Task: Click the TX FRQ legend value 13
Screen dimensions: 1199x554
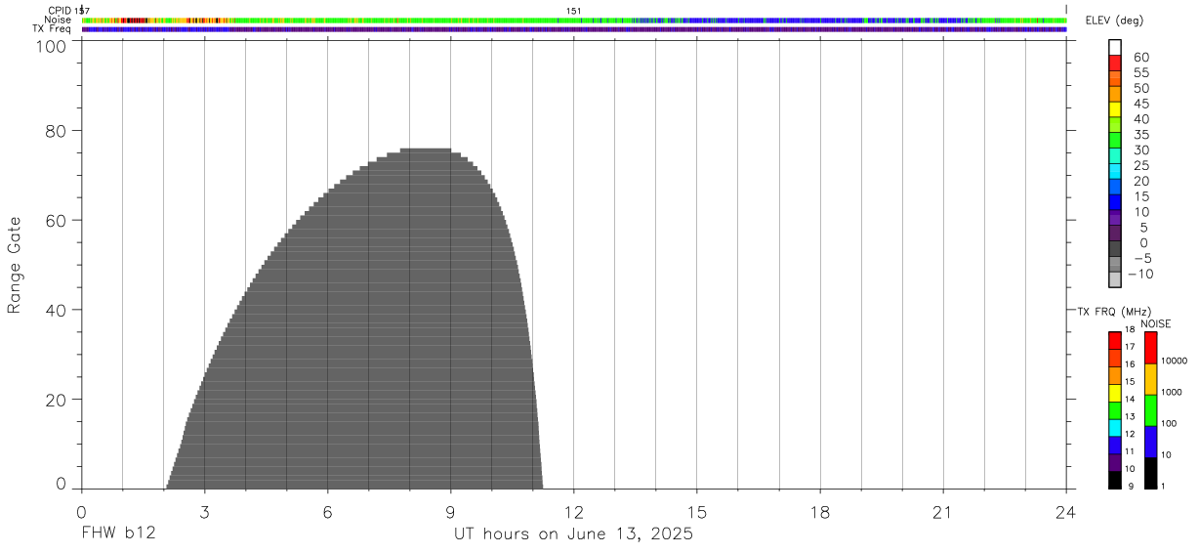Action: 1129,417
